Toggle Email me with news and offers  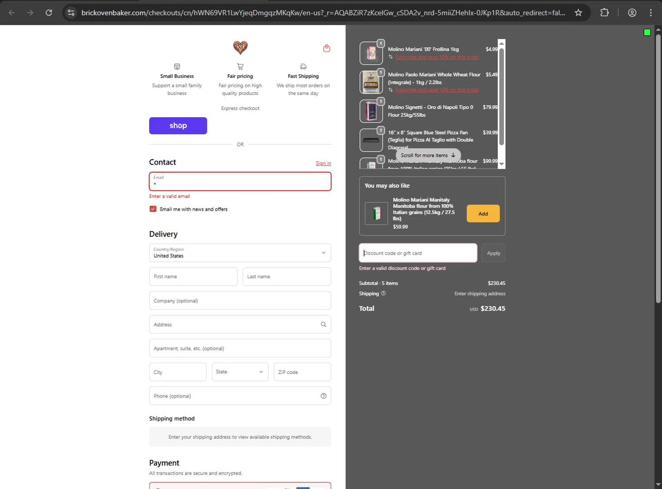tap(153, 209)
